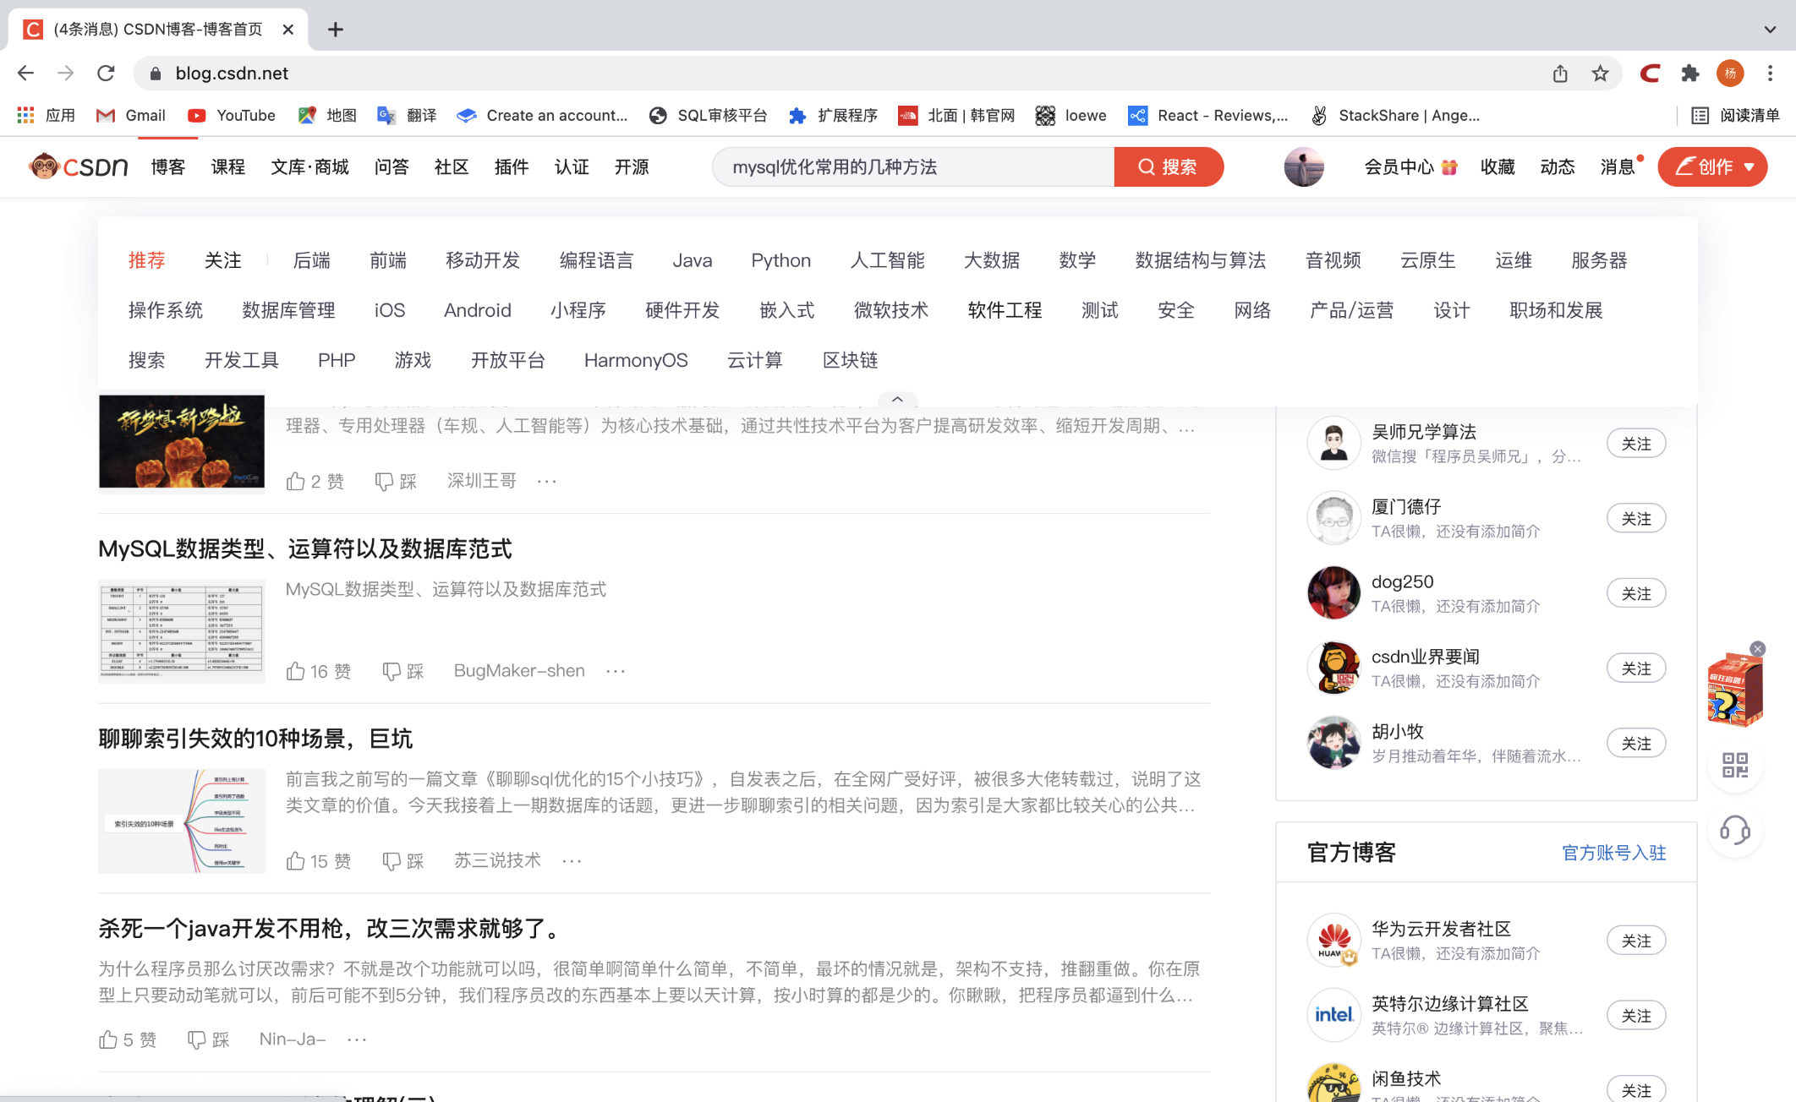Follow dog250 blogger

click(1635, 593)
